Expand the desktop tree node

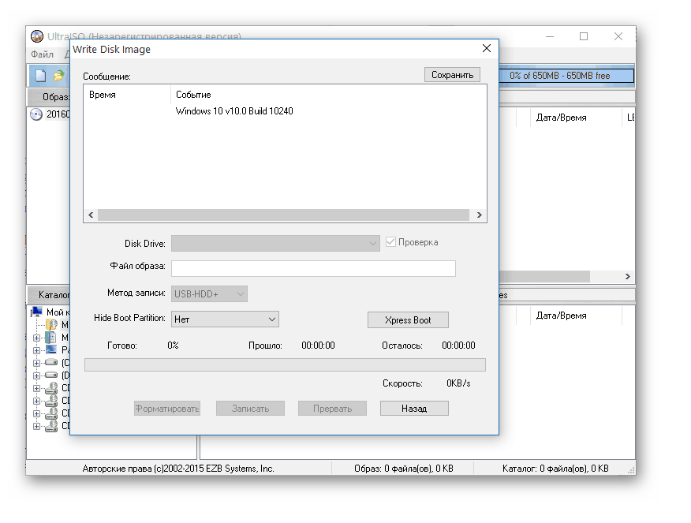36,351
